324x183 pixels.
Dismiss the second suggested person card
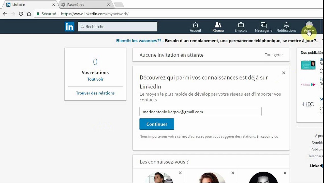tap(233, 173)
